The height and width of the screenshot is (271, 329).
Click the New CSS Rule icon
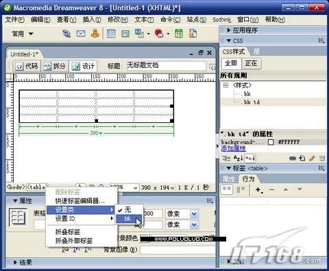point(302,158)
